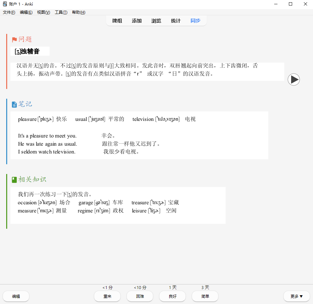This screenshot has width=313, height=304.
Task: Click the Anki app icon in title bar
Action: click(x=5, y=4)
